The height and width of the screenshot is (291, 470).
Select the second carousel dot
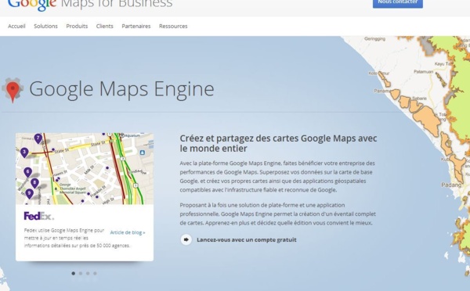tap(81, 273)
